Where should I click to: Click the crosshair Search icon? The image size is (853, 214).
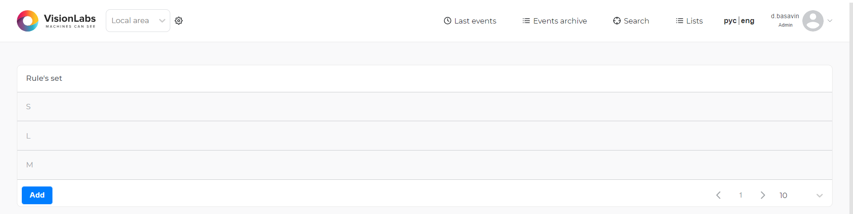pos(617,21)
